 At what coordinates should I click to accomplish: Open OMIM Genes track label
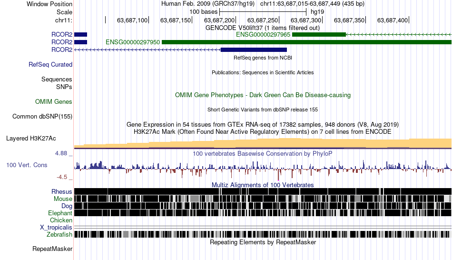click(x=54, y=101)
